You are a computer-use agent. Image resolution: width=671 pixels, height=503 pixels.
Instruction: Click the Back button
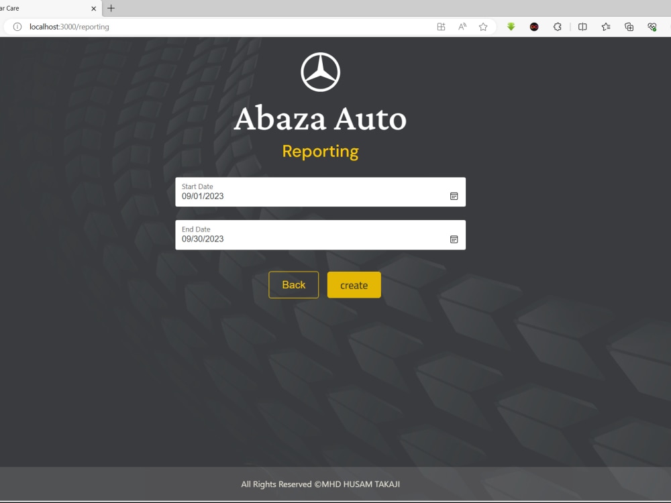coord(294,285)
